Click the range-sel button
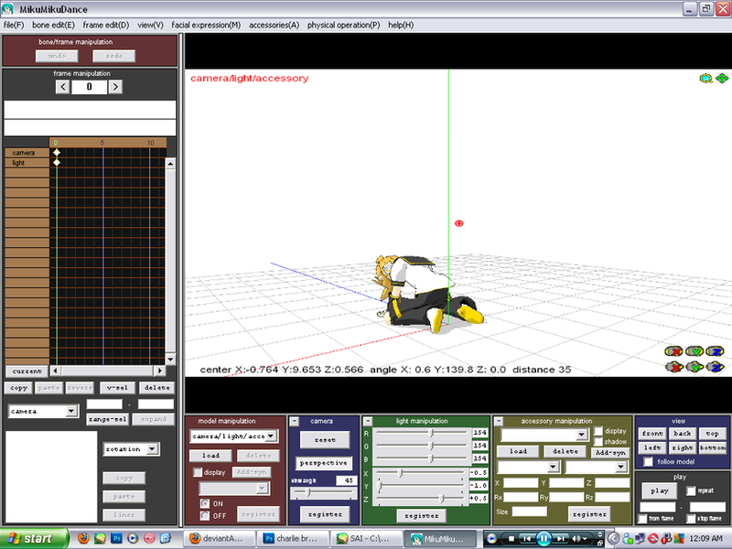The height and width of the screenshot is (549, 732). point(107,419)
